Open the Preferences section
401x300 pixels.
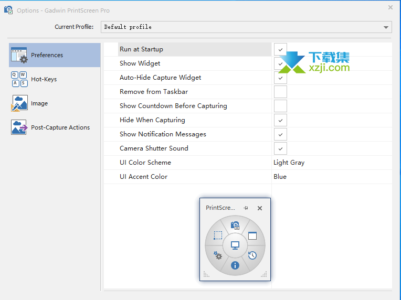pos(55,55)
